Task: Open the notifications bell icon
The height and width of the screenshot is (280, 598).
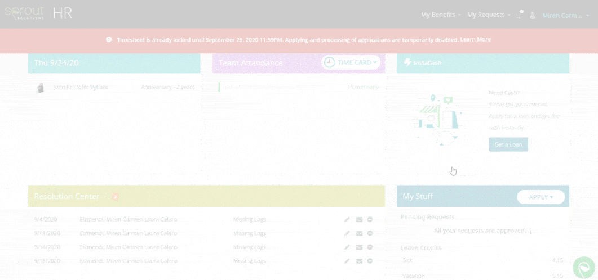Action: [x=520, y=15]
